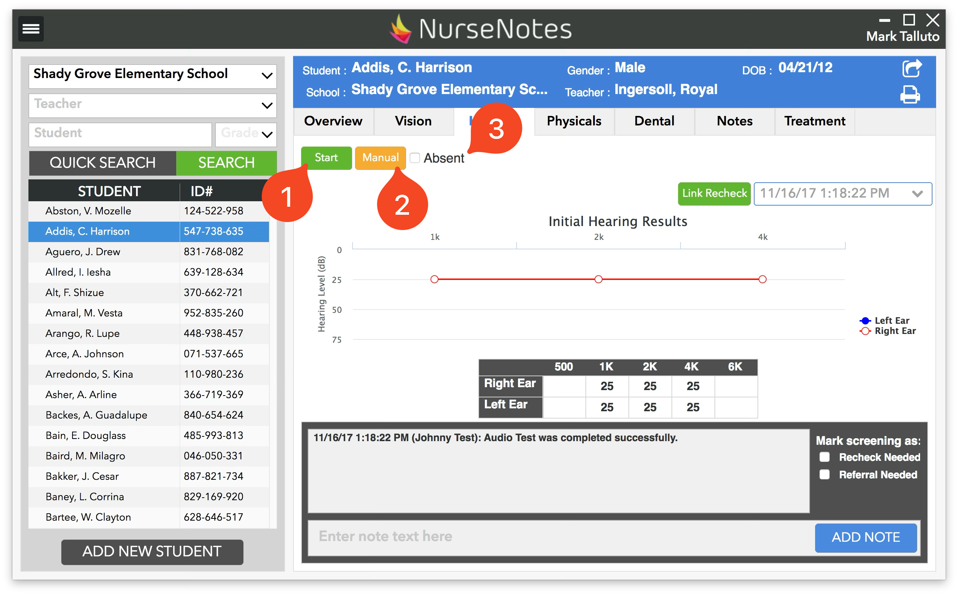Switch to the Vision tab
Screen dimensions: 958x595
coord(413,121)
